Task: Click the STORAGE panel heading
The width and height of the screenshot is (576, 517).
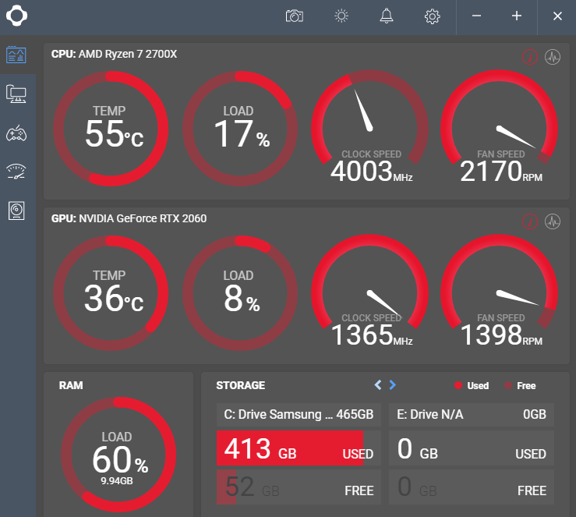Action: (x=241, y=385)
